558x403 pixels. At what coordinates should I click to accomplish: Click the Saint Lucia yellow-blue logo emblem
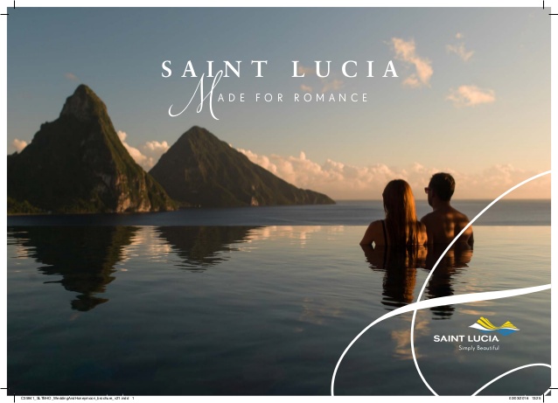pyautogui.click(x=494, y=326)
